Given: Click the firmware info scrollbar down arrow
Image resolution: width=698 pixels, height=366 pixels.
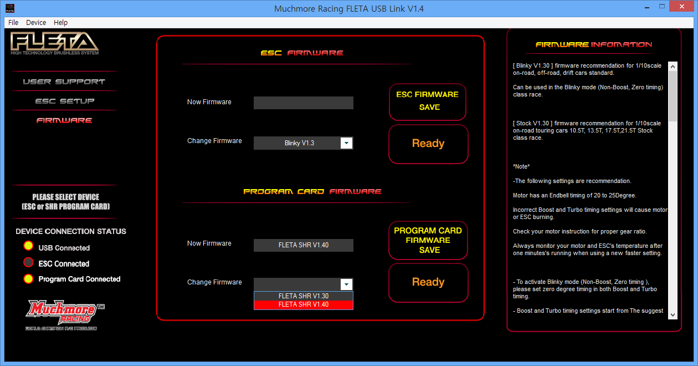Looking at the screenshot, I should [x=673, y=314].
